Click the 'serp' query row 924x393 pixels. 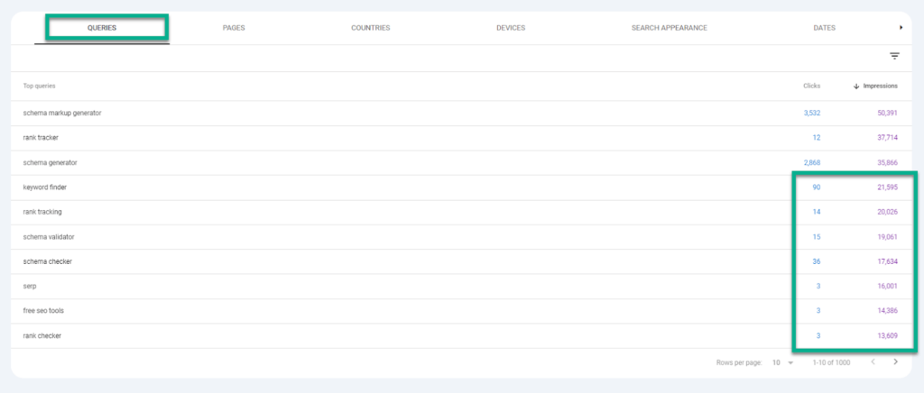coord(31,287)
